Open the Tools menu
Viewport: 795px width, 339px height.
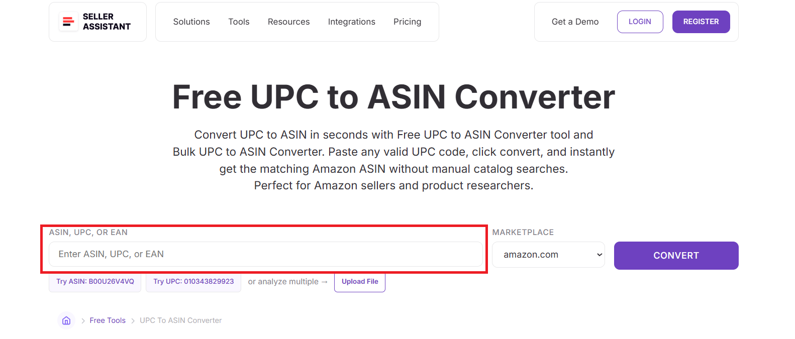click(x=239, y=22)
